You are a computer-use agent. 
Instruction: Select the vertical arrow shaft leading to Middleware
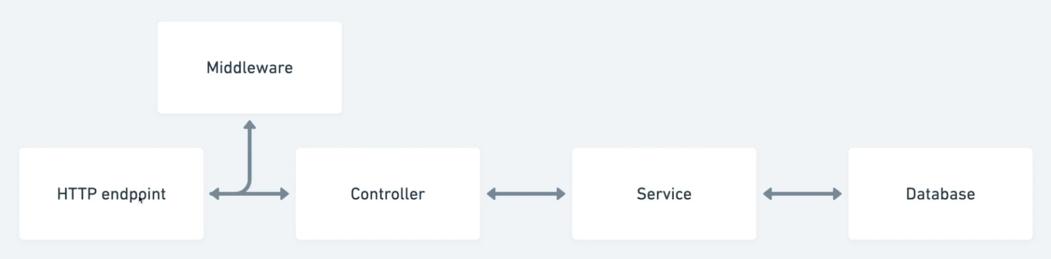[x=249, y=156]
